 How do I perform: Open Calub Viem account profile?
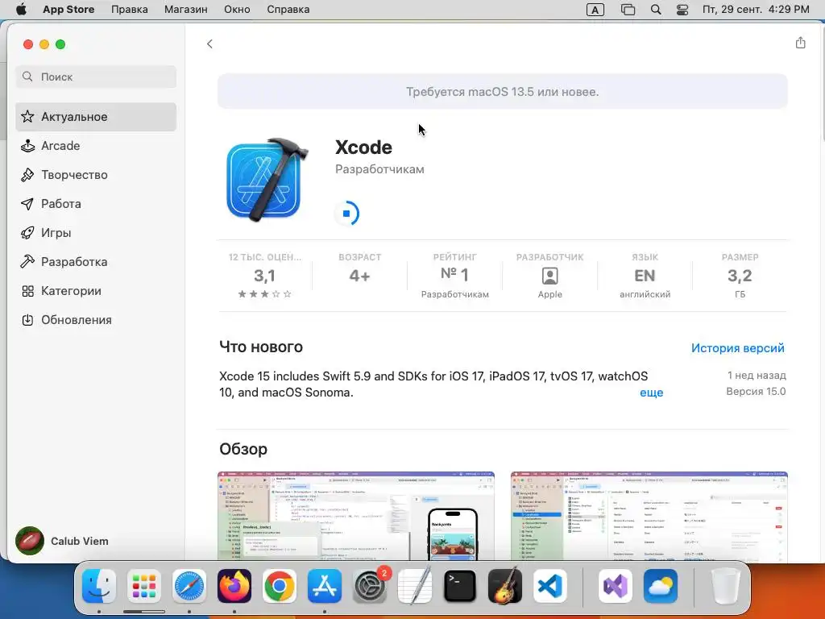pyautogui.click(x=62, y=541)
